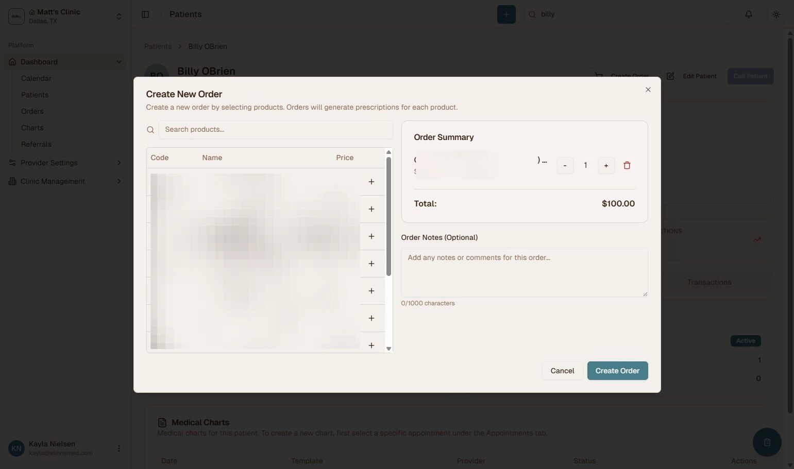Open Orders in the sidebar
794x469 pixels.
tap(32, 111)
